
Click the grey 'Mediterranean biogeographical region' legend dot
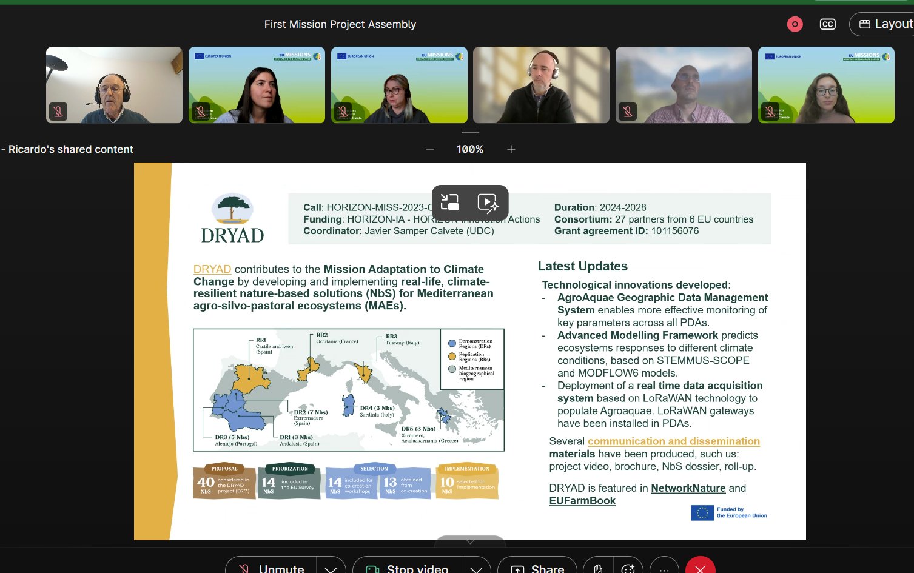point(452,369)
